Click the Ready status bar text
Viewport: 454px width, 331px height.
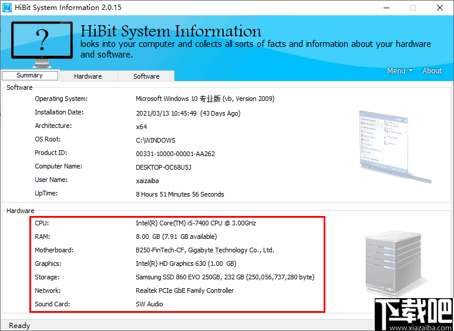(19, 326)
